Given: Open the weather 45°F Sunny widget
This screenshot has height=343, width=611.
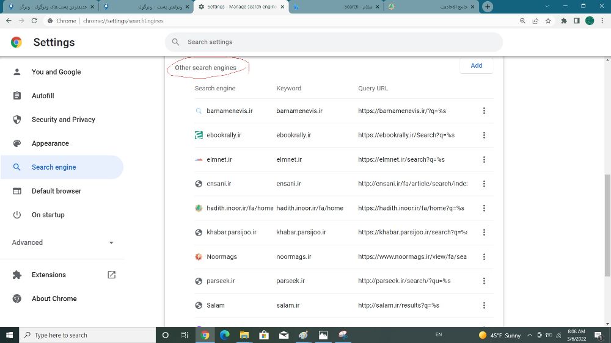Looking at the screenshot, I should [x=500, y=335].
